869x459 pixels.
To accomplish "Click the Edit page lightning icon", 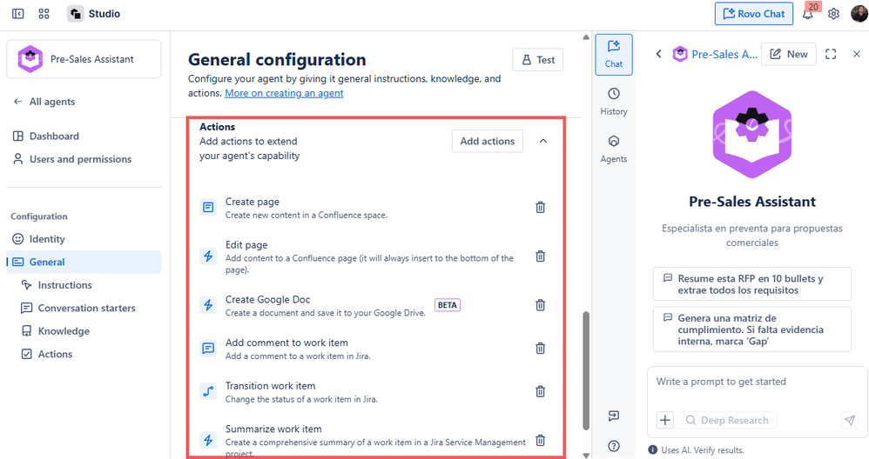I will [x=208, y=256].
